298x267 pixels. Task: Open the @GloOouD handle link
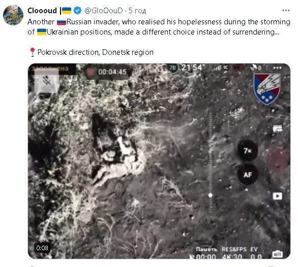[x=104, y=11]
